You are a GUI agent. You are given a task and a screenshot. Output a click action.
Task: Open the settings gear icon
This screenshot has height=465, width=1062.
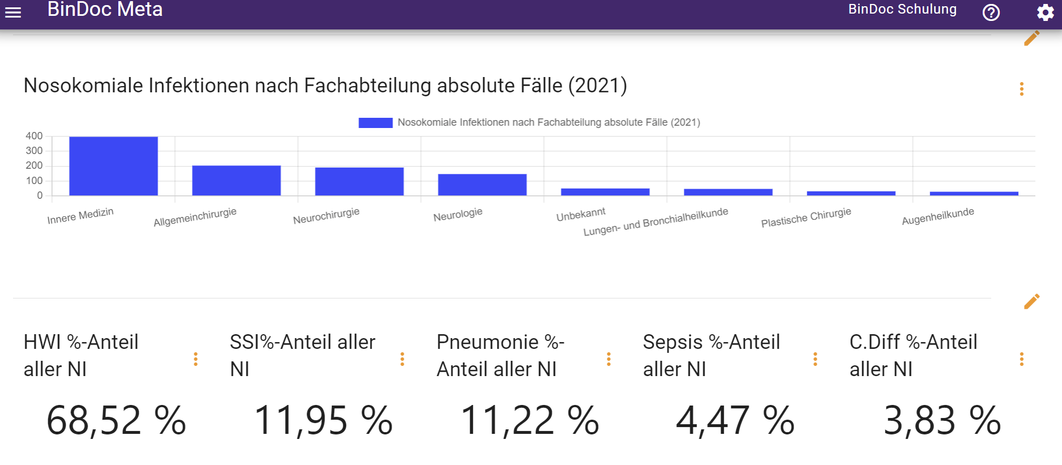click(x=1045, y=12)
